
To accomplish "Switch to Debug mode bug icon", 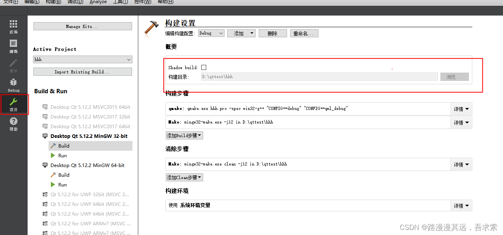I will (14, 85).
